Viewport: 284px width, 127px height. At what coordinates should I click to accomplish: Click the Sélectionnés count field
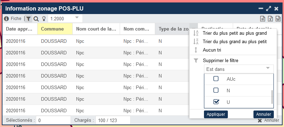[53, 120]
